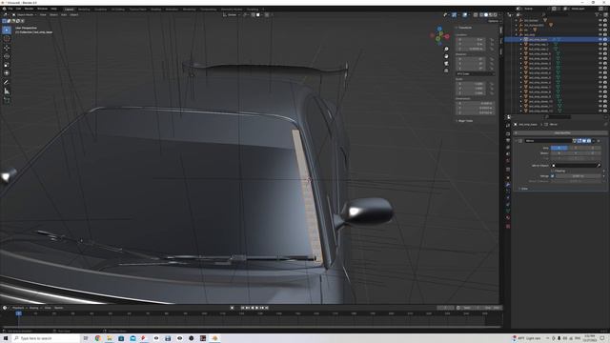Viewport: 610px width, 343px height.
Task: Select the Scale tool
Action: coord(7,65)
